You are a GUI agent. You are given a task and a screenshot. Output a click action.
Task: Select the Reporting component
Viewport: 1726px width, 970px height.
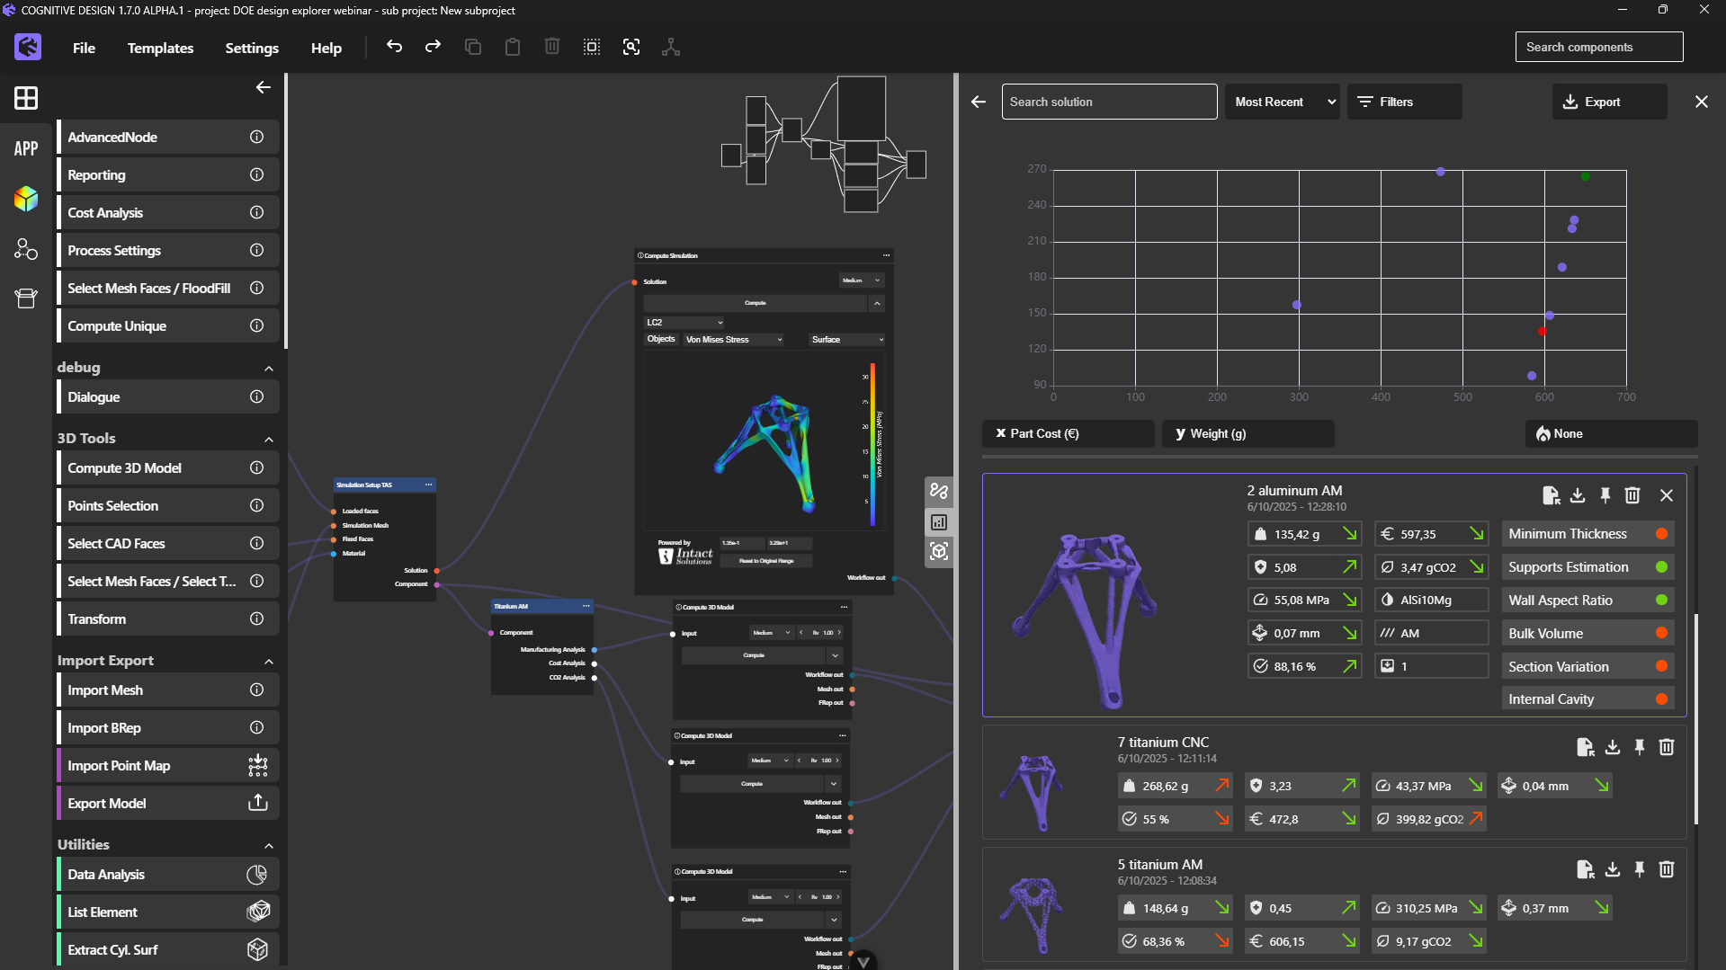tap(168, 174)
